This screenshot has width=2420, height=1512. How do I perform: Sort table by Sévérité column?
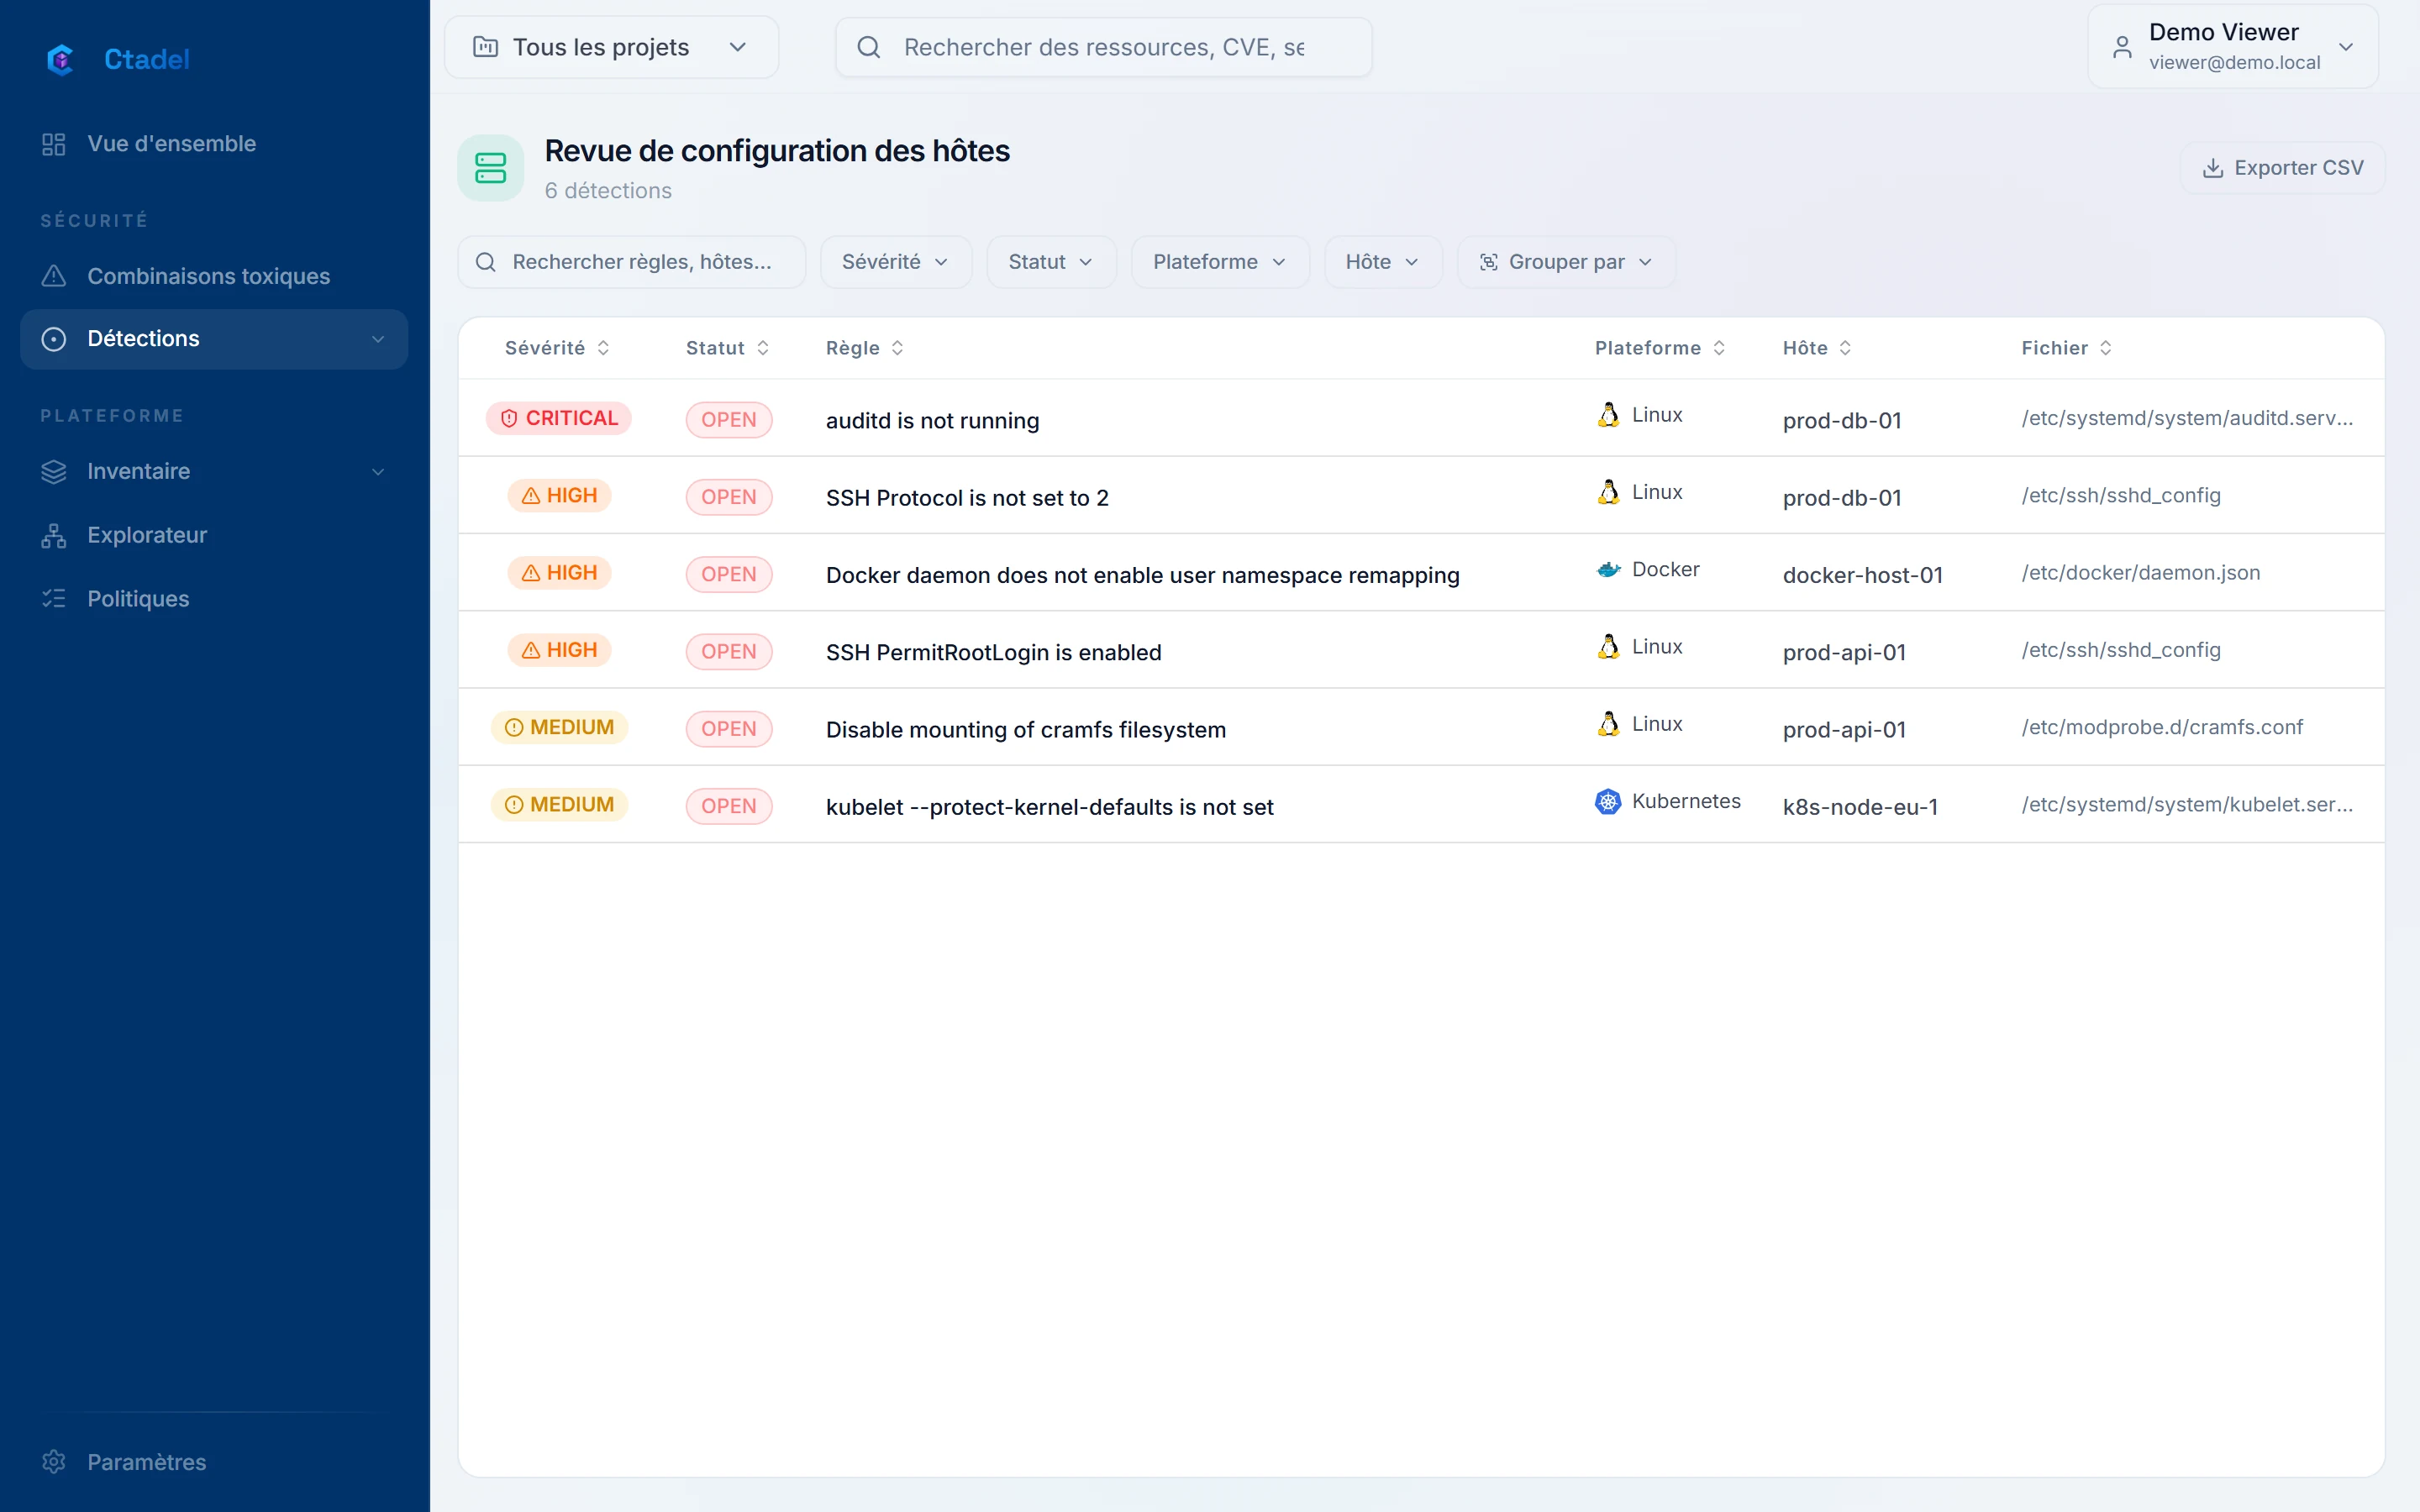pos(557,348)
